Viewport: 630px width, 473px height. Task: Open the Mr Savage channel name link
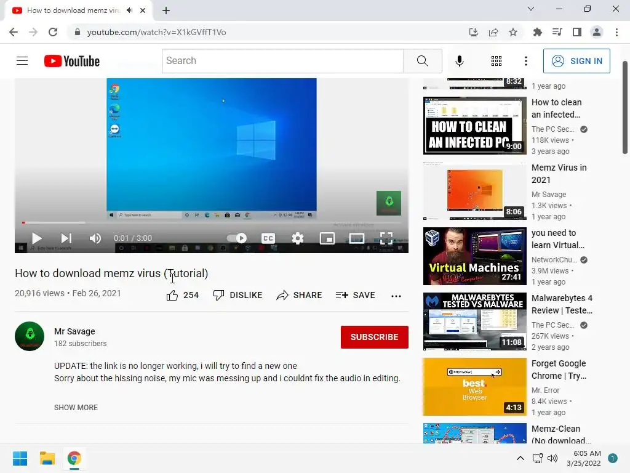[x=74, y=331]
